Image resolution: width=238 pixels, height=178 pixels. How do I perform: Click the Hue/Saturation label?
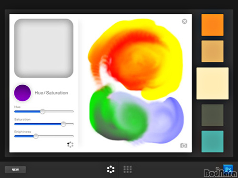point(51,93)
